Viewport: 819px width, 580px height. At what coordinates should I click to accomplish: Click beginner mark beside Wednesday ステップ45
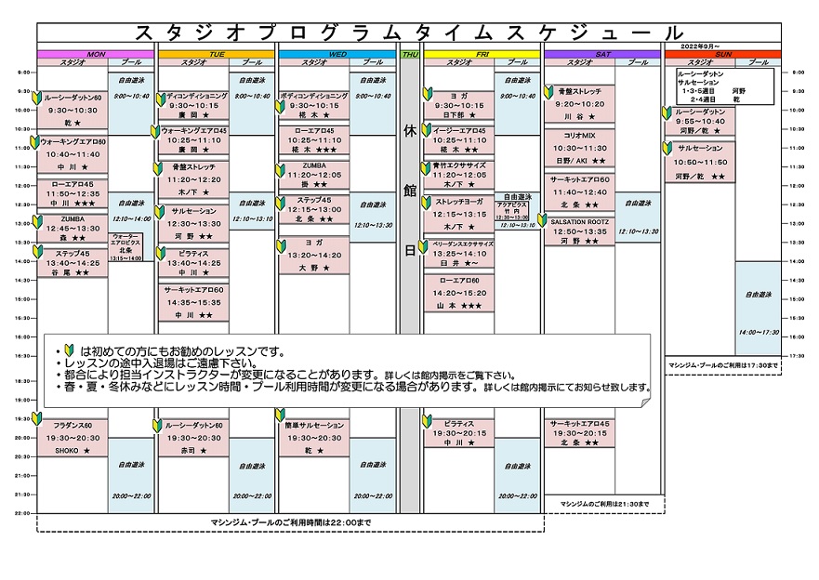281,203
